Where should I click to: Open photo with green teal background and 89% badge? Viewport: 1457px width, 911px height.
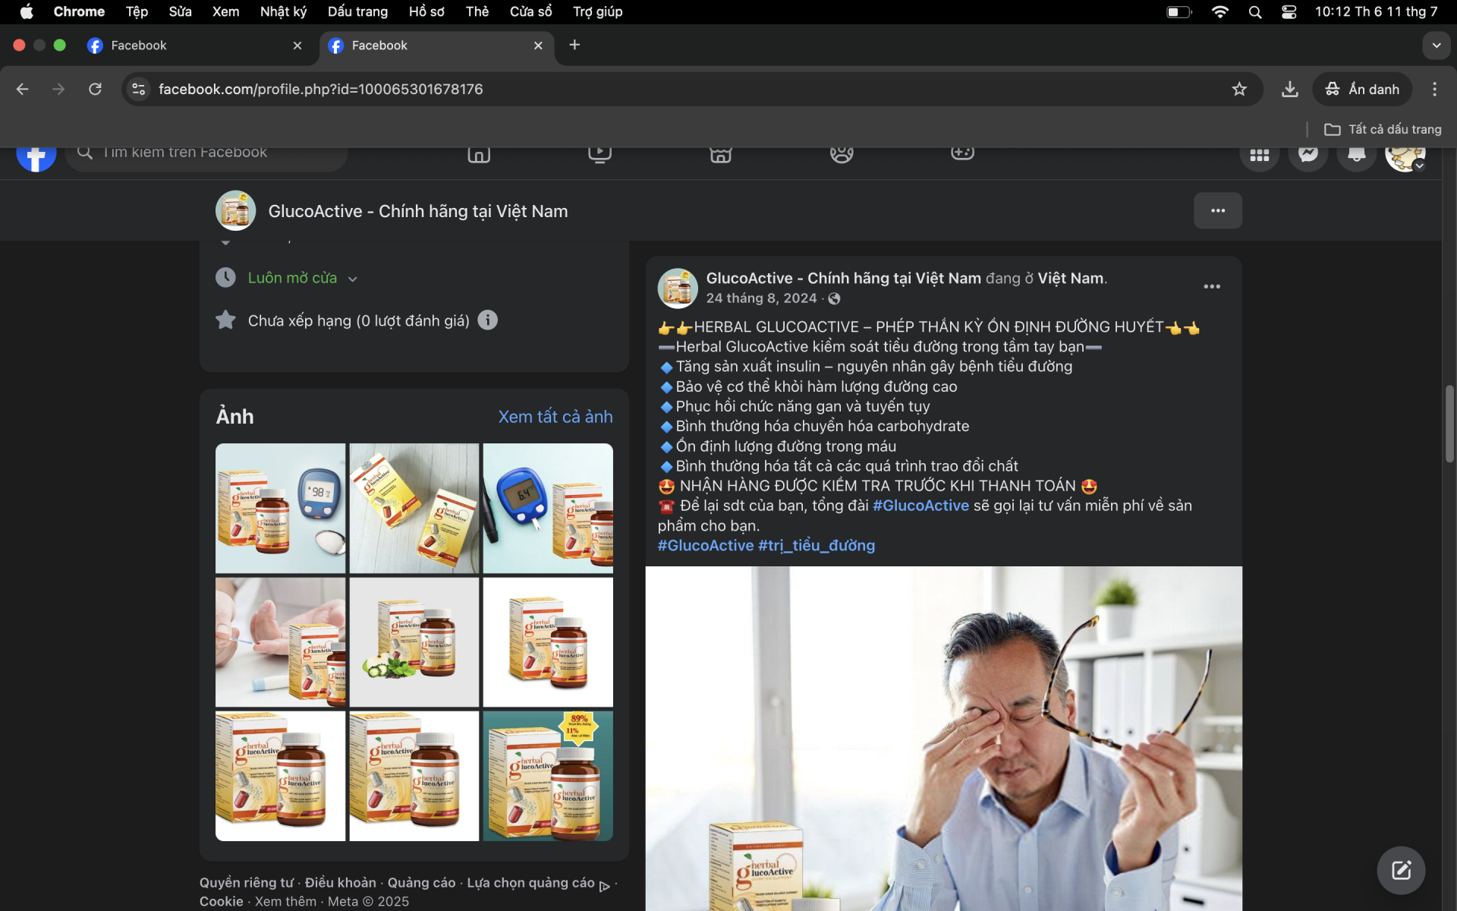pyautogui.click(x=548, y=776)
